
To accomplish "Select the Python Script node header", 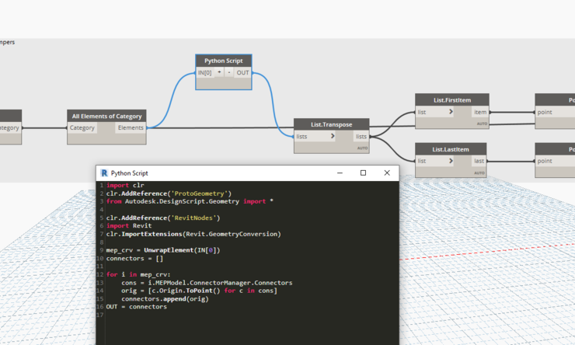I will 224,60.
